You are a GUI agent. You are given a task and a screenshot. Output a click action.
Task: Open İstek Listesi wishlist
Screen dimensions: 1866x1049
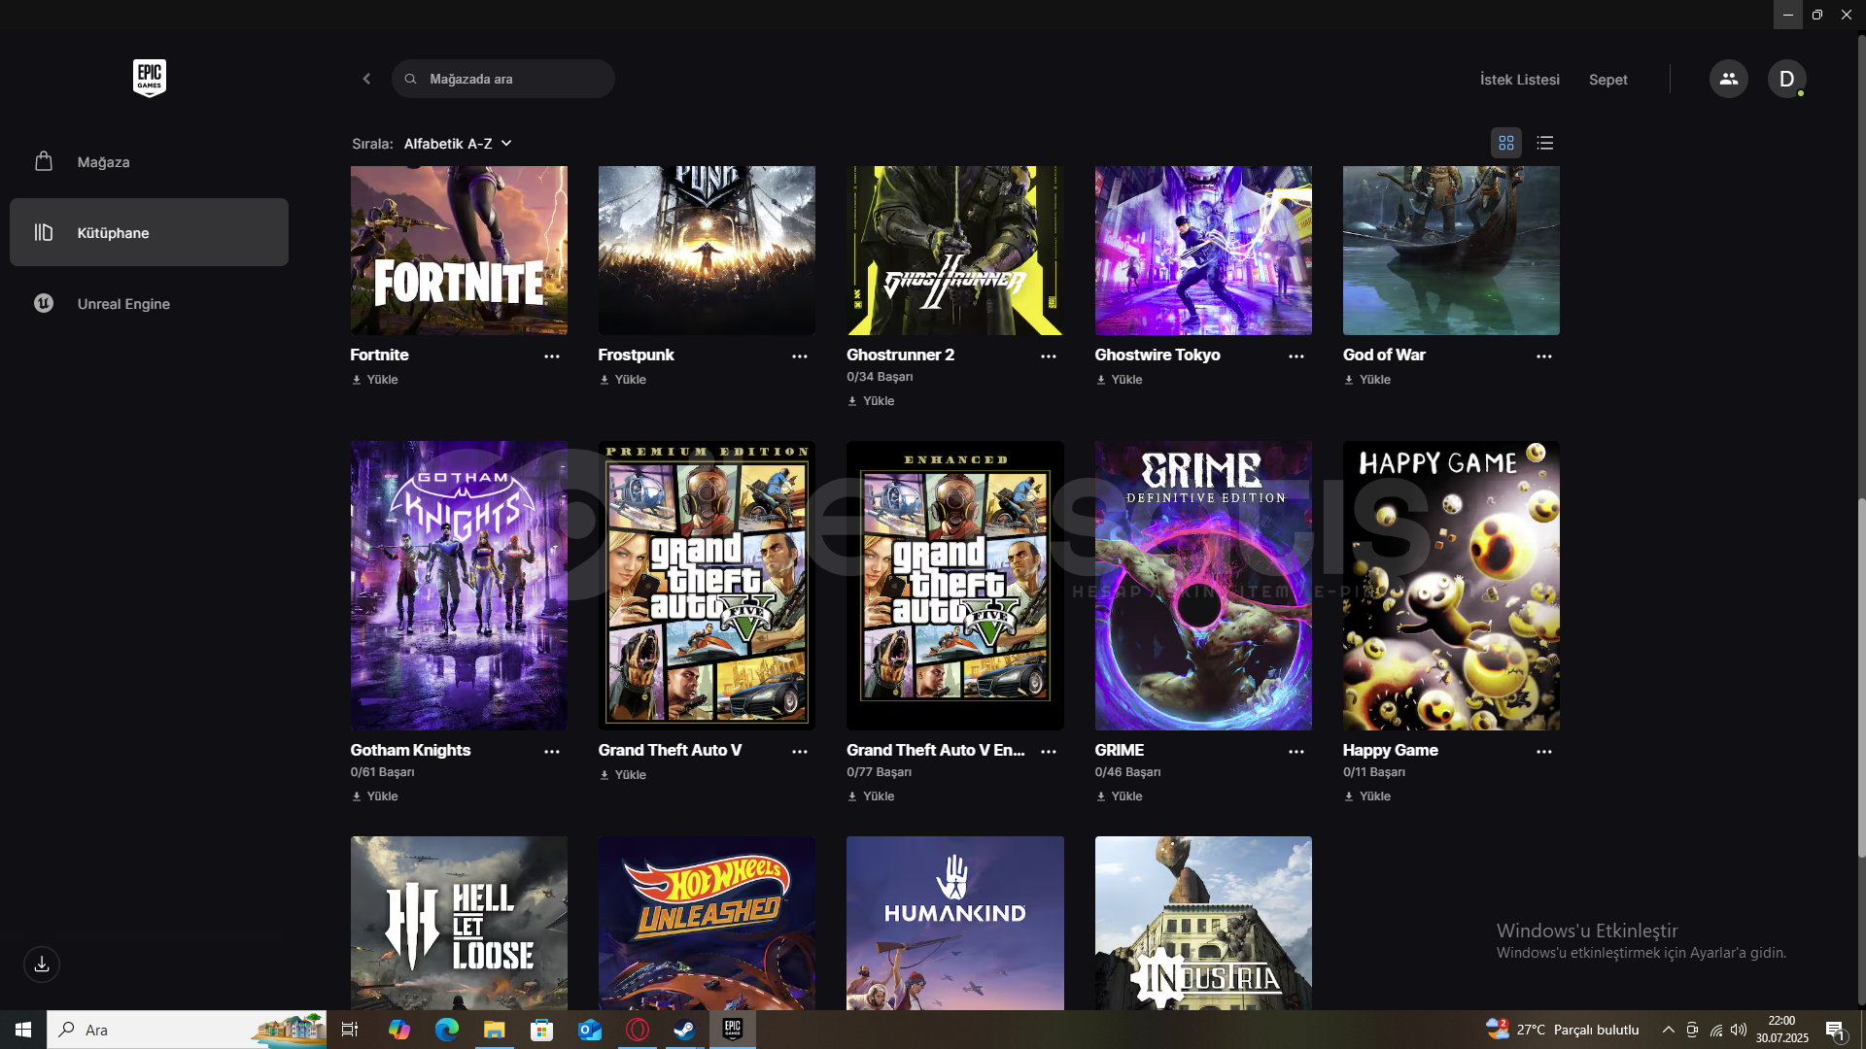(x=1519, y=80)
